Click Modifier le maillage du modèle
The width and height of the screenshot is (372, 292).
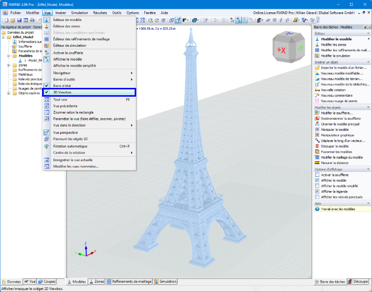click(342, 157)
